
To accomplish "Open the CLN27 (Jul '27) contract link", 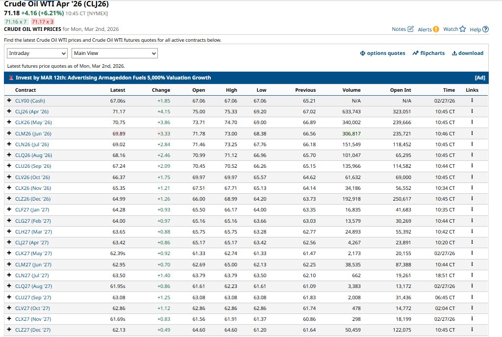I will tap(32, 276).
